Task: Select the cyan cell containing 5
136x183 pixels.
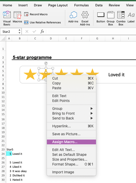Action: (x=9, y=154)
